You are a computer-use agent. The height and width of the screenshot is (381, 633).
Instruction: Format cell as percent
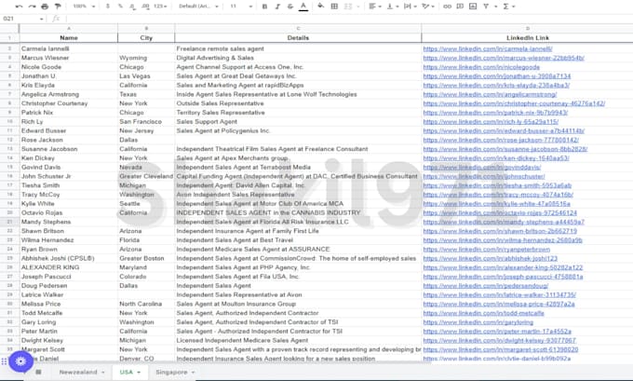pyautogui.click(x=120, y=7)
